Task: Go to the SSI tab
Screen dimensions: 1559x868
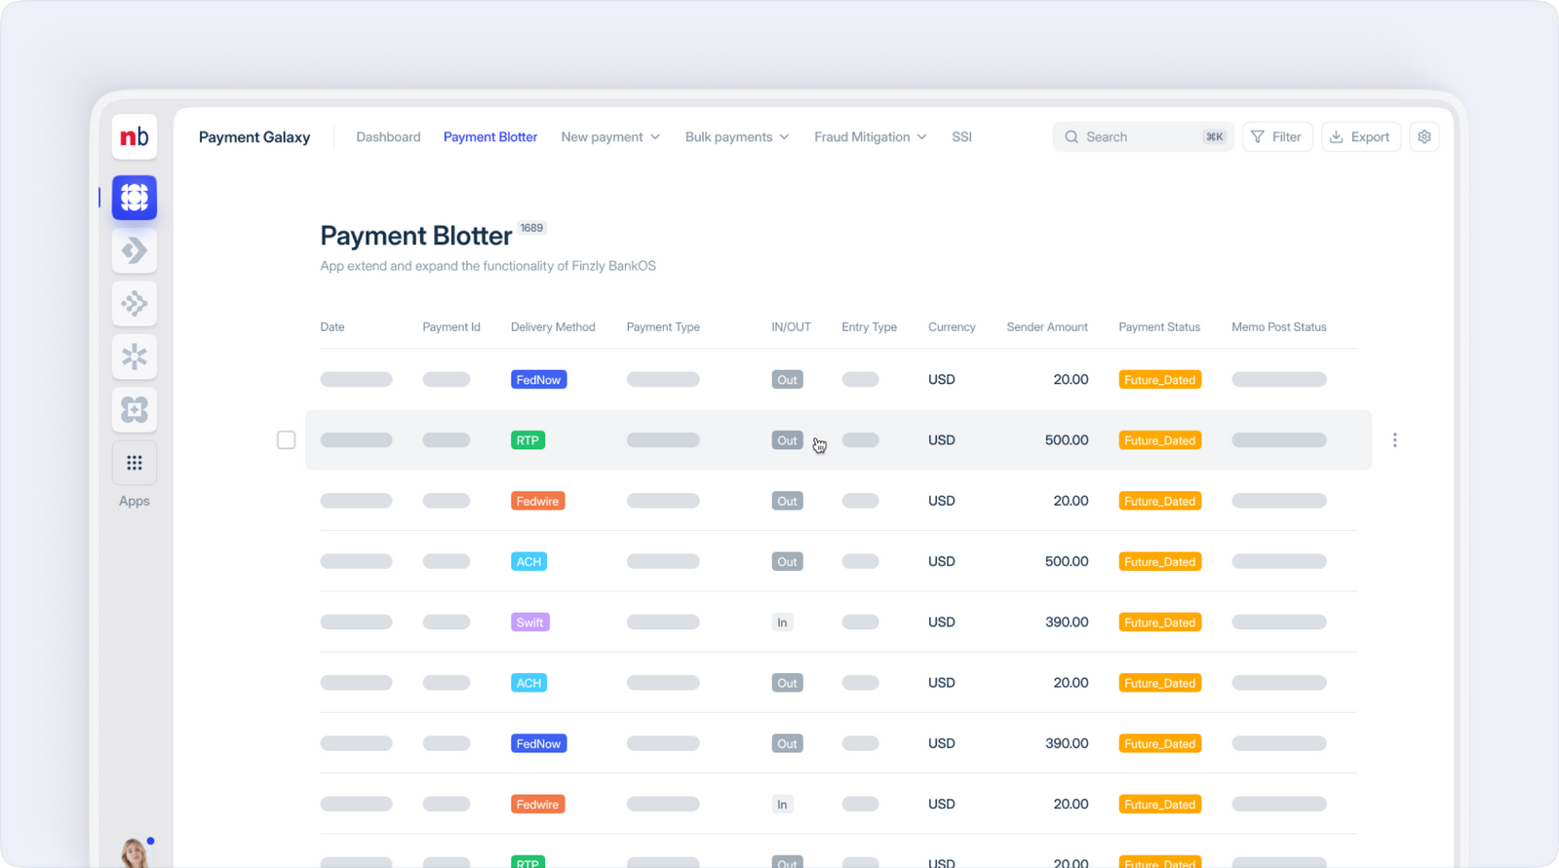Action: [x=961, y=137]
